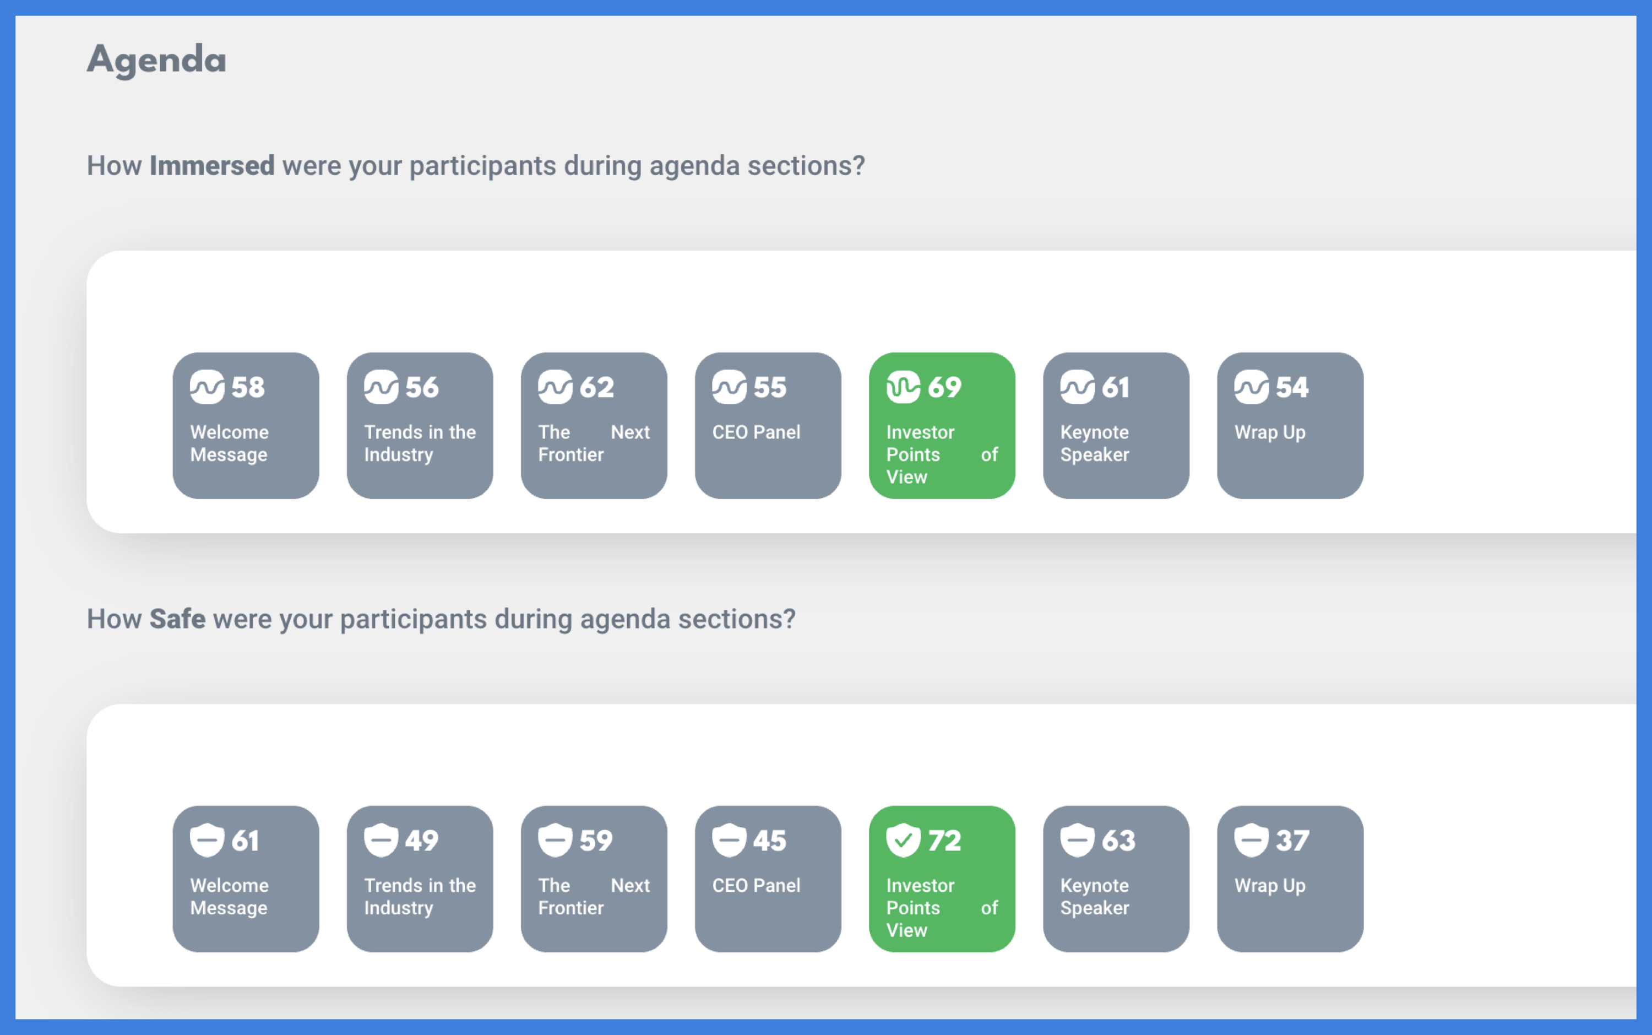Select the Wrap Up immersion card label
Screen dimensions: 1652x1035
pos(1270,432)
